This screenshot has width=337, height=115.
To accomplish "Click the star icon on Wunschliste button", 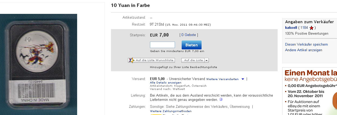I will (x=131, y=60).
